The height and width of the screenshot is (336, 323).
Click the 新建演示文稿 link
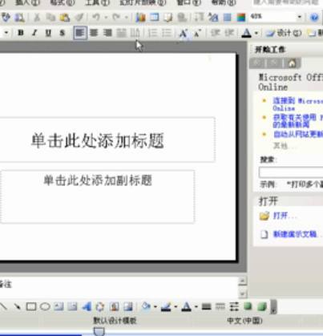295,234
